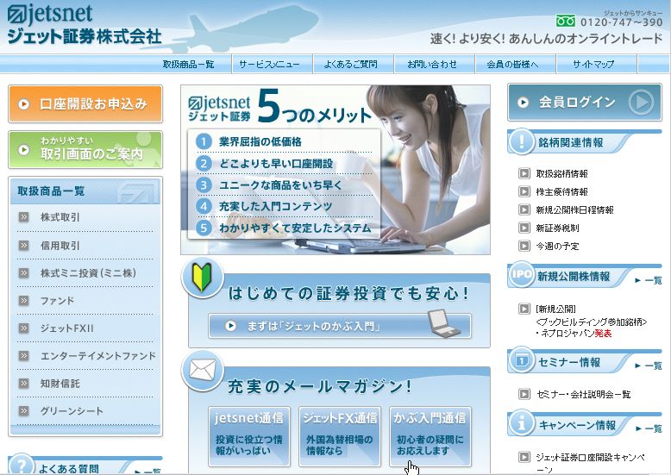Open the サービスメニュー navigation item
The height and width of the screenshot is (475, 671).
269,65
